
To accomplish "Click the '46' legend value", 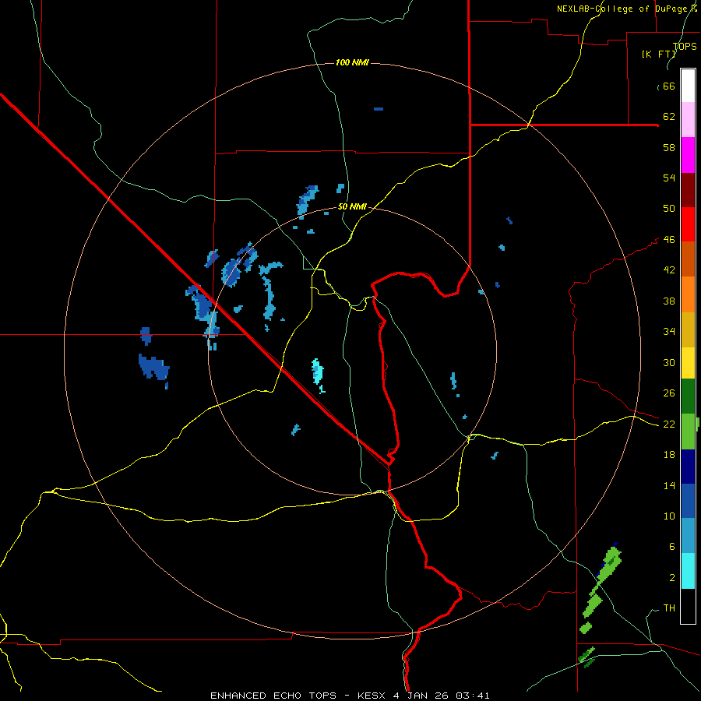I will [669, 240].
